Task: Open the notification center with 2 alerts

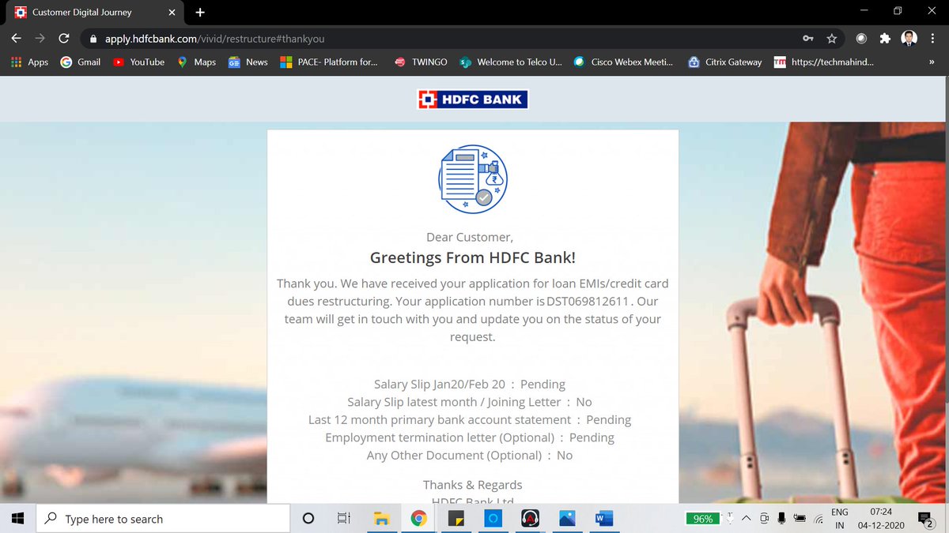Action: pos(924,519)
